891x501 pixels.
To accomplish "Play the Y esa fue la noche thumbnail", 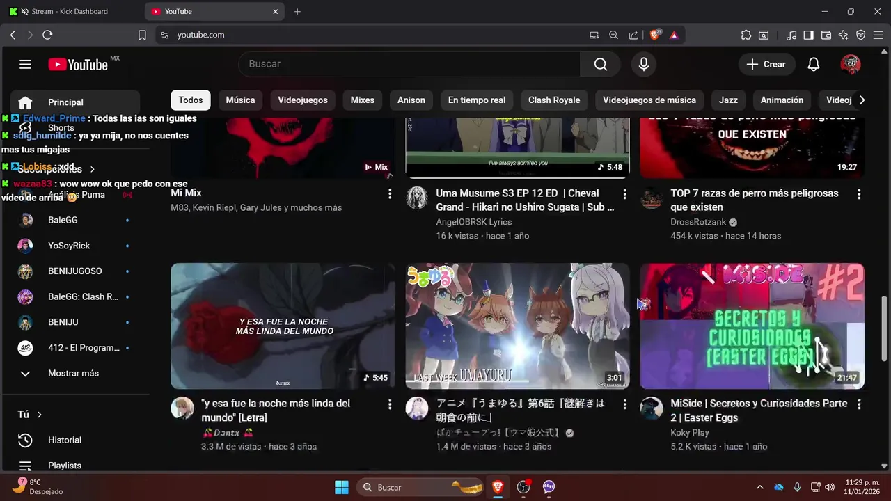I will 283,326.
